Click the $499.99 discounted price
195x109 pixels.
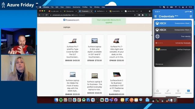click(x=76, y=61)
